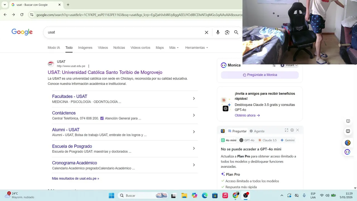357x201 pixels.
Task: Open the Windows Start menu
Action: (x=111, y=195)
